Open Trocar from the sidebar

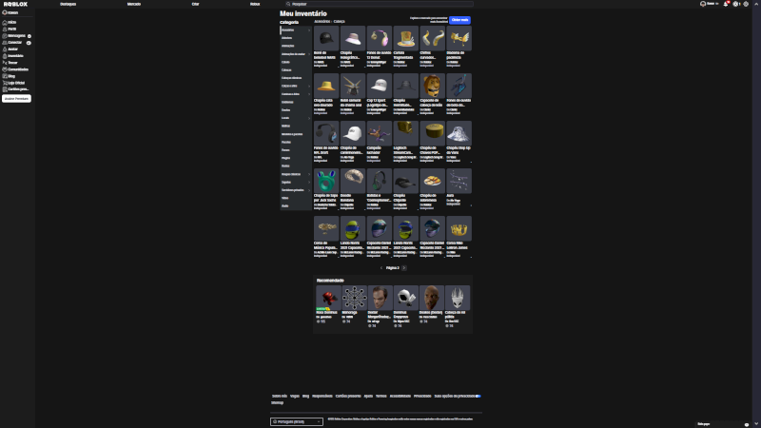pyautogui.click(x=10, y=63)
